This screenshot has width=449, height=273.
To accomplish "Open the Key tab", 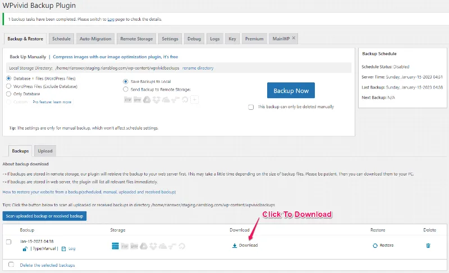I will 232,39.
